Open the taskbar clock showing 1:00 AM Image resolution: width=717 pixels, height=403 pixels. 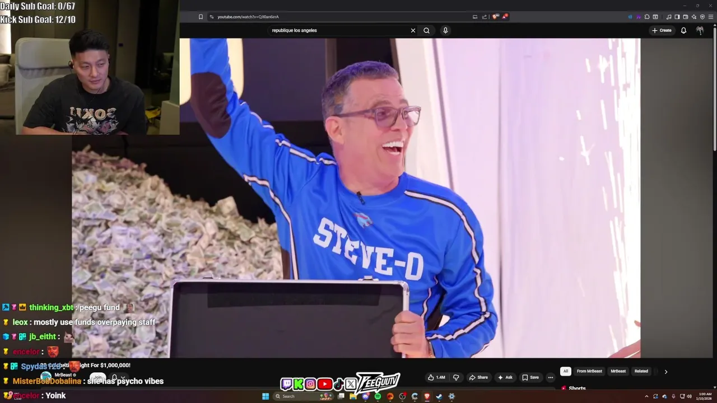705,396
